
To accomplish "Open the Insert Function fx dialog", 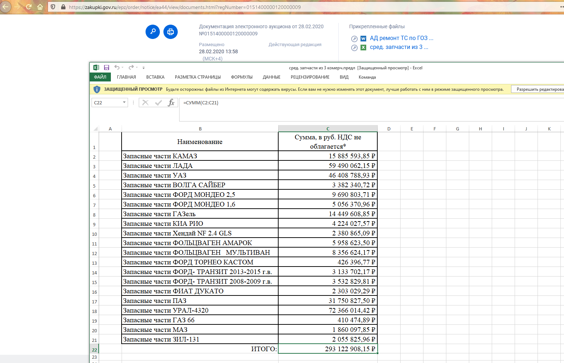I will point(171,103).
